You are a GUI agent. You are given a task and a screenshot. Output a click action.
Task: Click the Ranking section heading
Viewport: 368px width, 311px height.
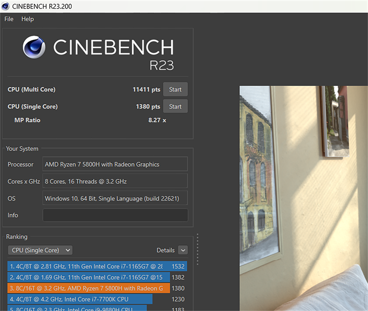pos(17,236)
